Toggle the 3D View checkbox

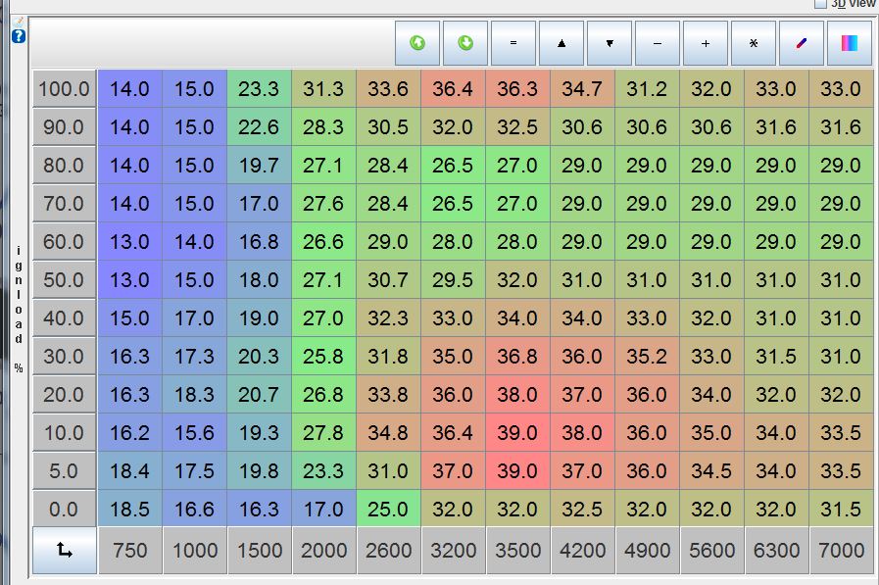coord(821,4)
